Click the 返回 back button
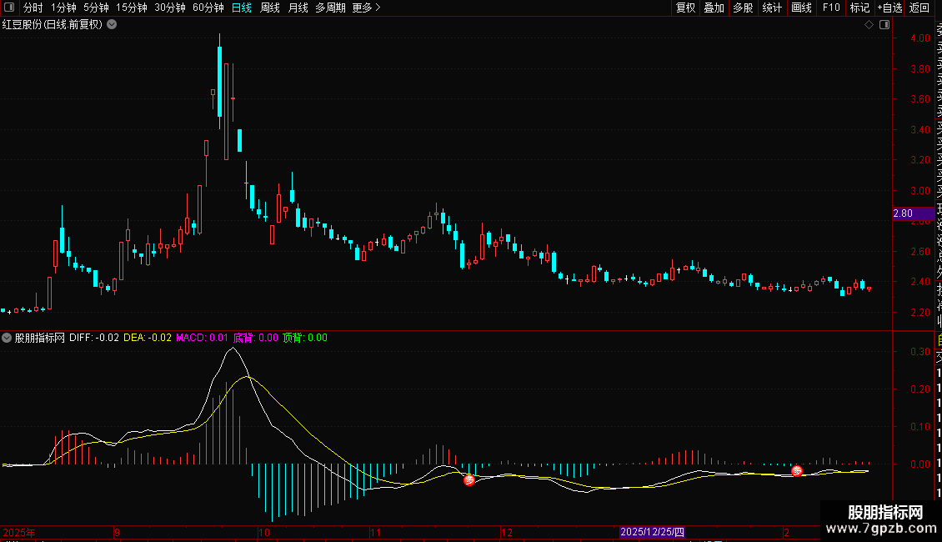This screenshot has width=942, height=542. [919, 8]
